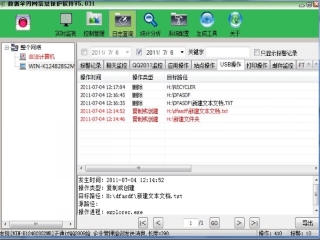This screenshot has height=240, width=320.
Task: Click log table scroll left arrow
Action: [81, 168]
